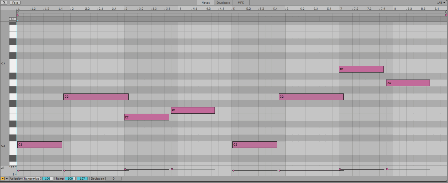Click the loop start triangle marker
The height and width of the screenshot is (183, 448).
[x=18, y=12]
